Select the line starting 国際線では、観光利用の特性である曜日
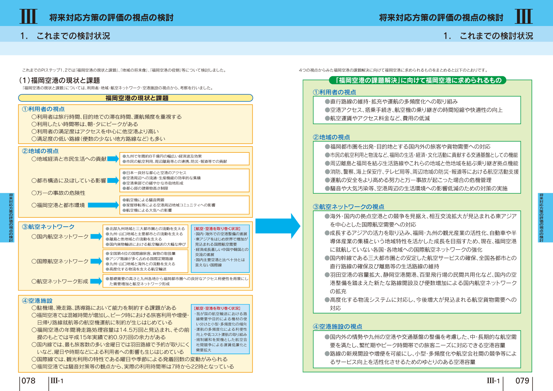 (130, 359)
